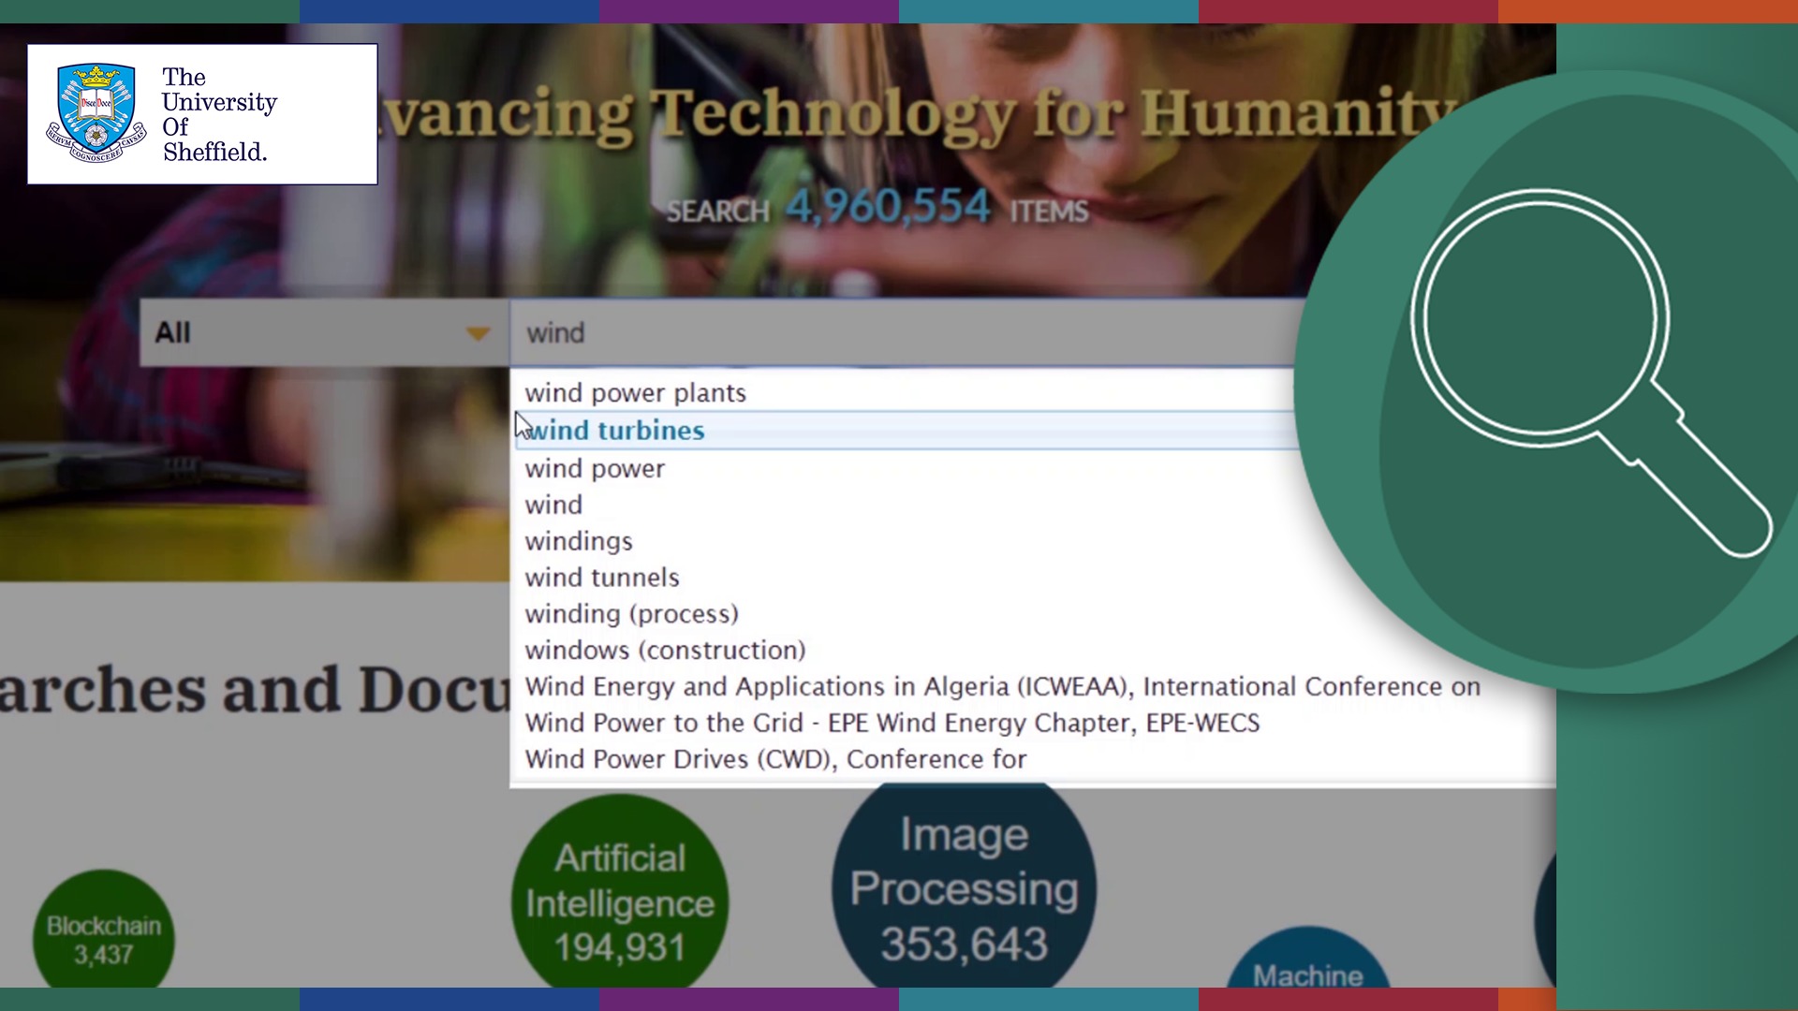The height and width of the screenshot is (1011, 1798).
Task: Select the ICWEAA Algeria conference suggestion
Action: [1002, 686]
